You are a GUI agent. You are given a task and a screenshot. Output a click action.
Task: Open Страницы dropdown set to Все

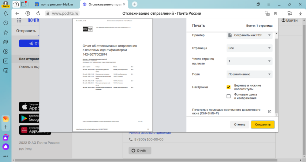pyautogui.click(x=249, y=48)
